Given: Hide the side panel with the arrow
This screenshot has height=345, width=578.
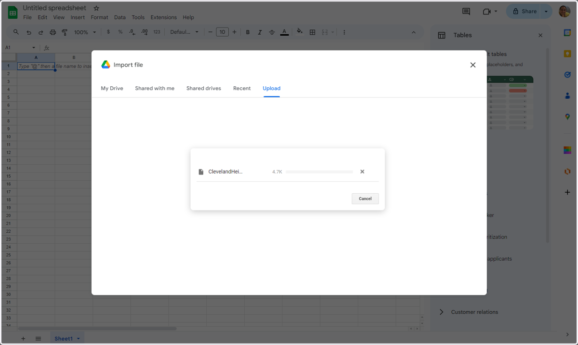Looking at the screenshot, I should click(567, 335).
